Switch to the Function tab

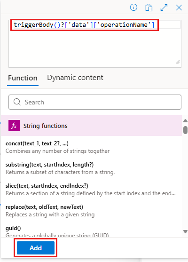[x=23, y=78]
